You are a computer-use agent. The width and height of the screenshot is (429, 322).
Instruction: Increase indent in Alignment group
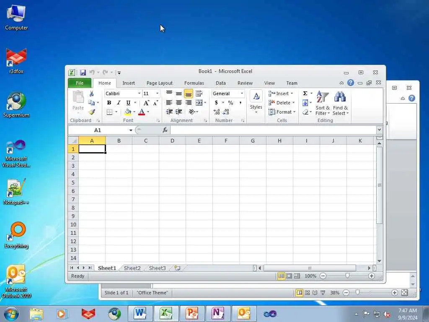[178, 112]
